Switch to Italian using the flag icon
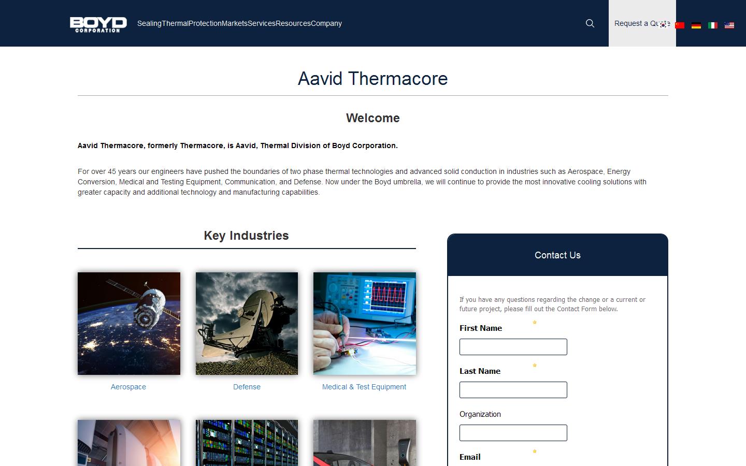This screenshot has width=746, height=466. tap(713, 25)
